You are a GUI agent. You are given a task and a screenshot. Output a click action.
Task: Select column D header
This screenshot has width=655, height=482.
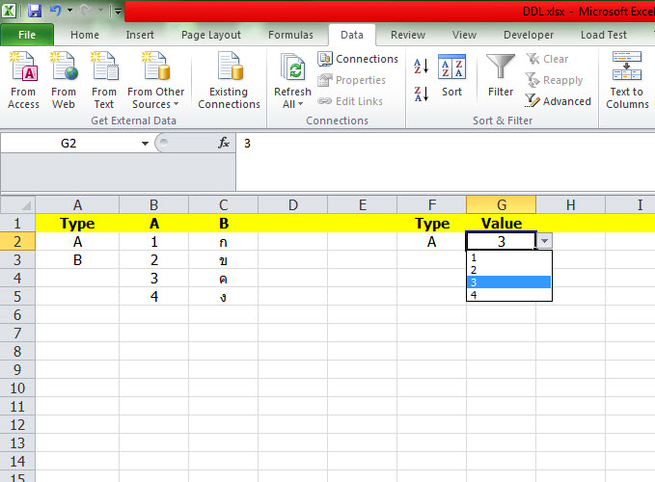pos(293,205)
